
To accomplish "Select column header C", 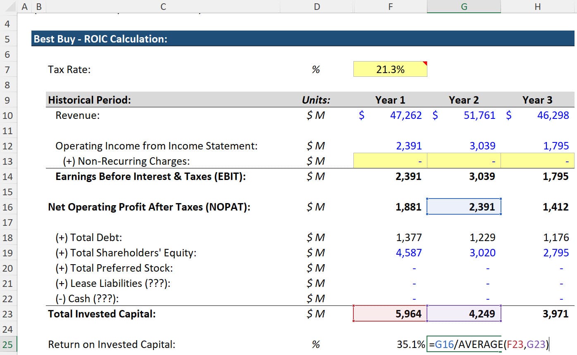I will pyautogui.click(x=163, y=7).
